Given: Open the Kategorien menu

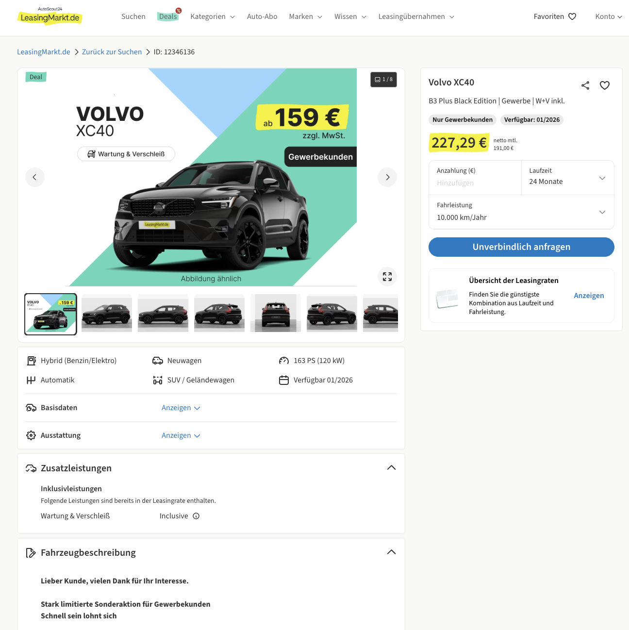Looking at the screenshot, I should pos(213,17).
